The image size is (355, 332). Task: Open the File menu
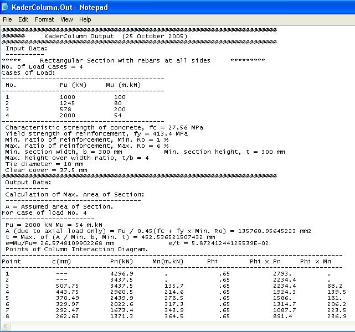tap(7, 19)
